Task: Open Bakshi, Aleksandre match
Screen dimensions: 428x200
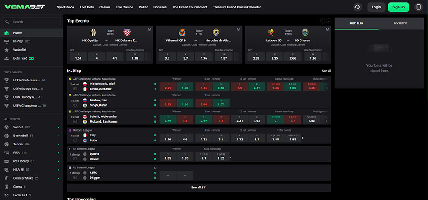Action: click(x=103, y=116)
